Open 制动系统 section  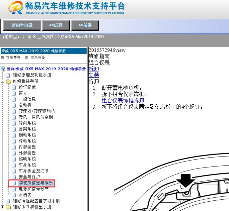(x=27, y=135)
